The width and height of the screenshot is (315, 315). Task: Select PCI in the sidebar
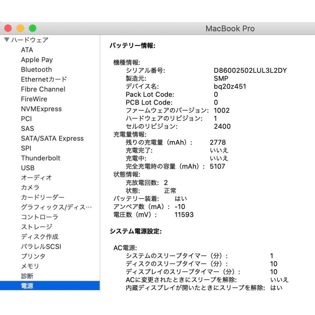pyautogui.click(x=26, y=119)
